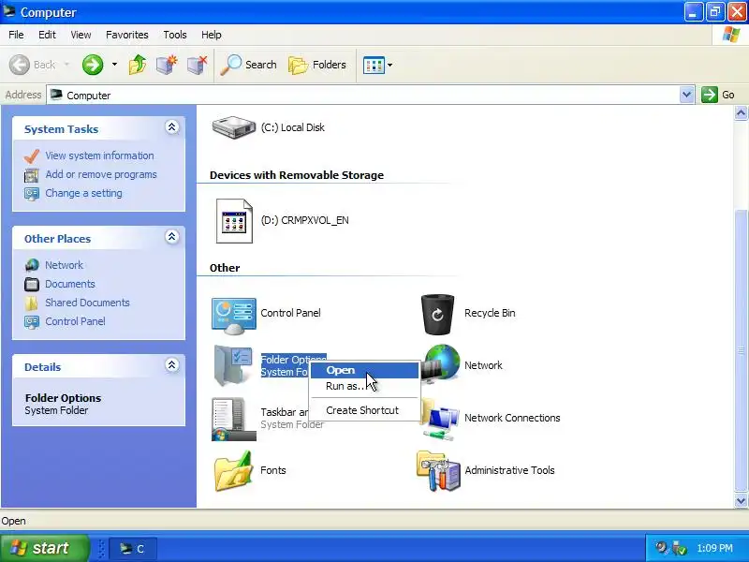Click the Search magnifier toolbar button
This screenshot has width=749, height=562.
click(x=248, y=65)
